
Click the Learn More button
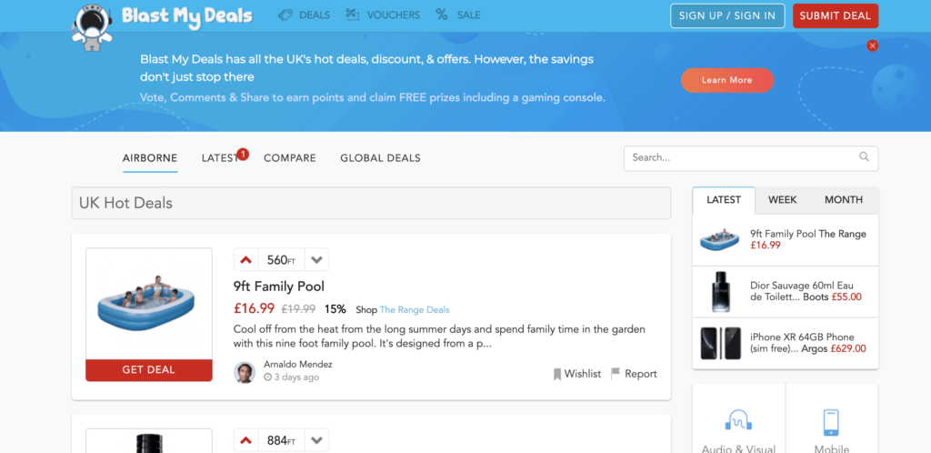(727, 80)
